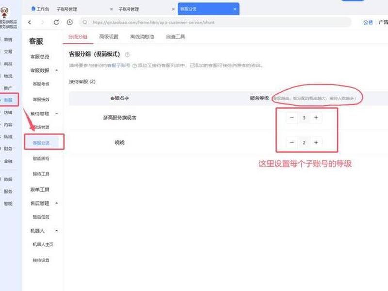Open 接待设置 under 机器人
Viewport: 388px width, 291px height.
point(41,260)
